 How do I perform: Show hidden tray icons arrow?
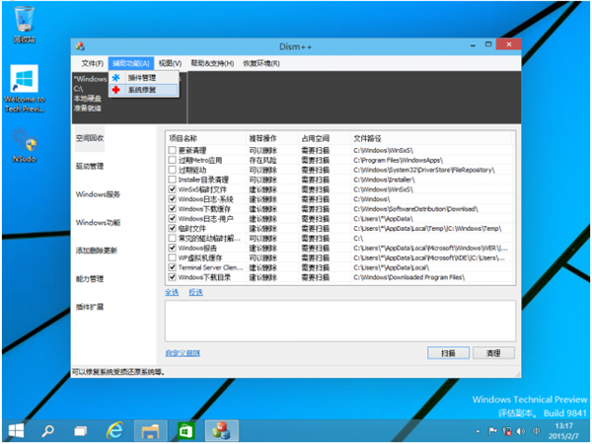coord(478,431)
